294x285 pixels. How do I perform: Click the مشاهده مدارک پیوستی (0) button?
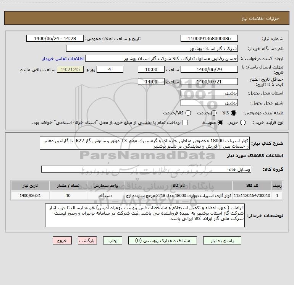[x=163, y=241]
